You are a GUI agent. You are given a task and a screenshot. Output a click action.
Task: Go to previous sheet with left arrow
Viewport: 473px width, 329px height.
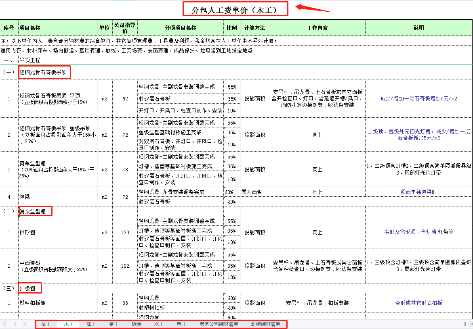(x=4, y=324)
